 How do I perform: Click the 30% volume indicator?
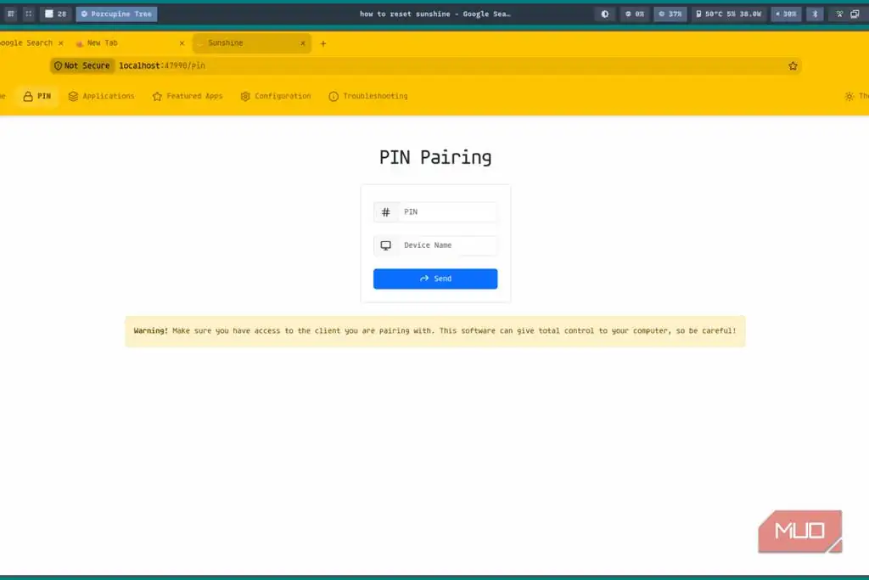tap(786, 14)
